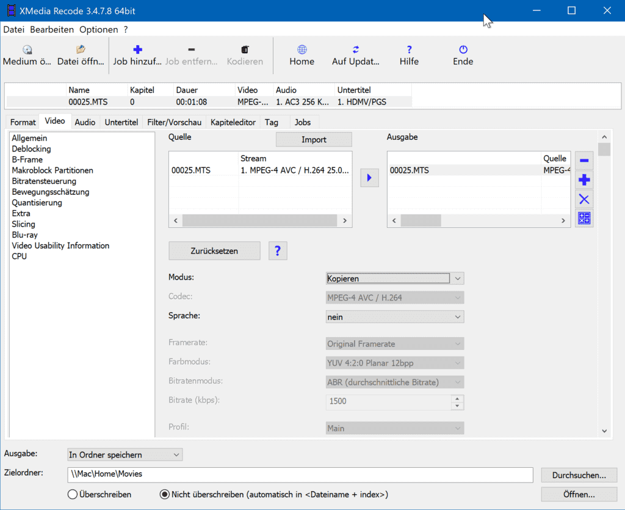Select the Überschreiben radio button
Viewport: 625px width, 510px height.
click(73, 494)
